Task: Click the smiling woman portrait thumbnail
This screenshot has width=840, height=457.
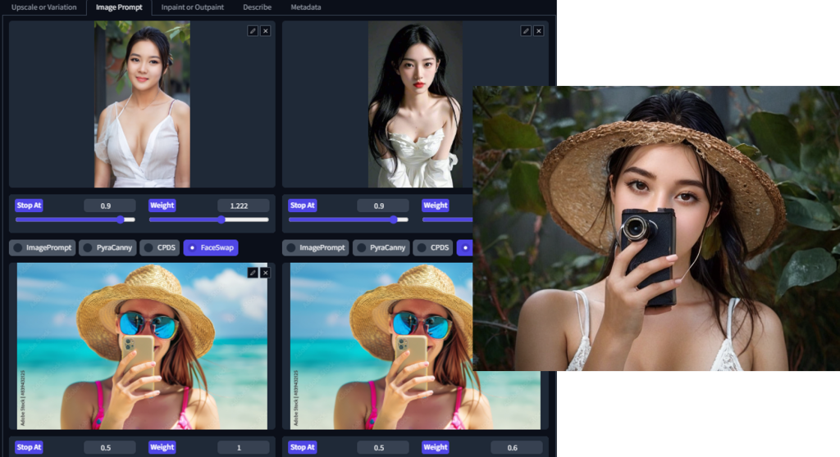Action: (x=142, y=104)
